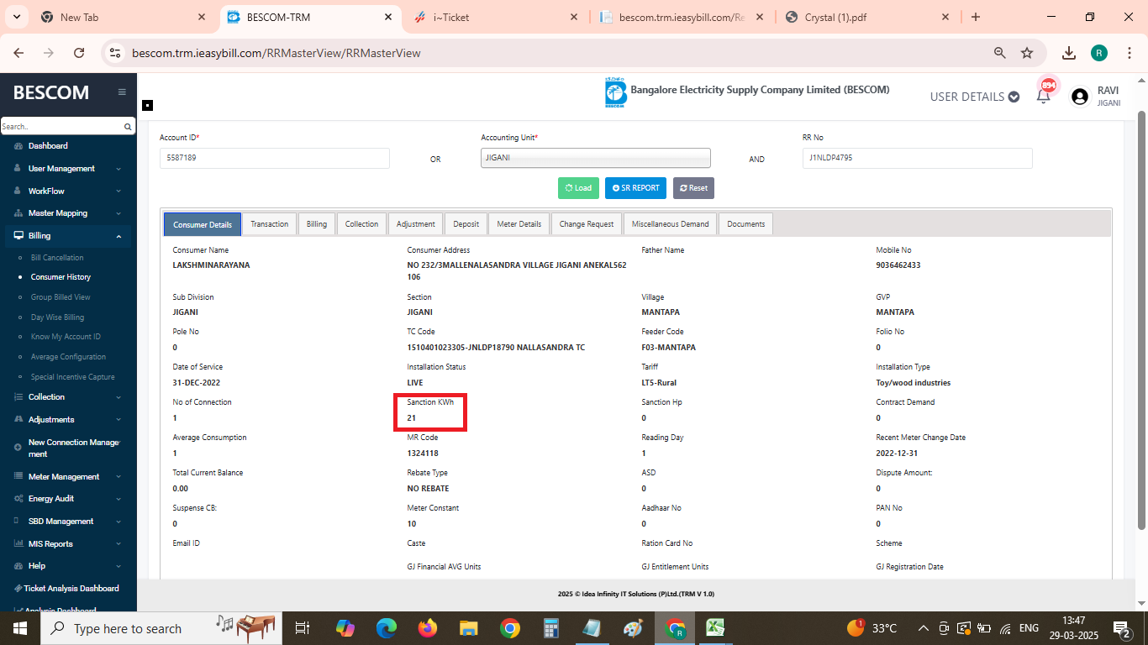Screen dimensions: 1148x645
Task: Switch to Transaction tab
Action: pos(269,224)
